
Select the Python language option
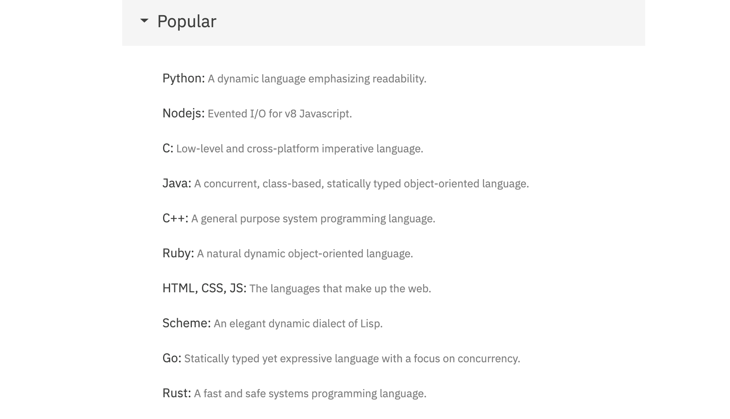click(x=183, y=78)
